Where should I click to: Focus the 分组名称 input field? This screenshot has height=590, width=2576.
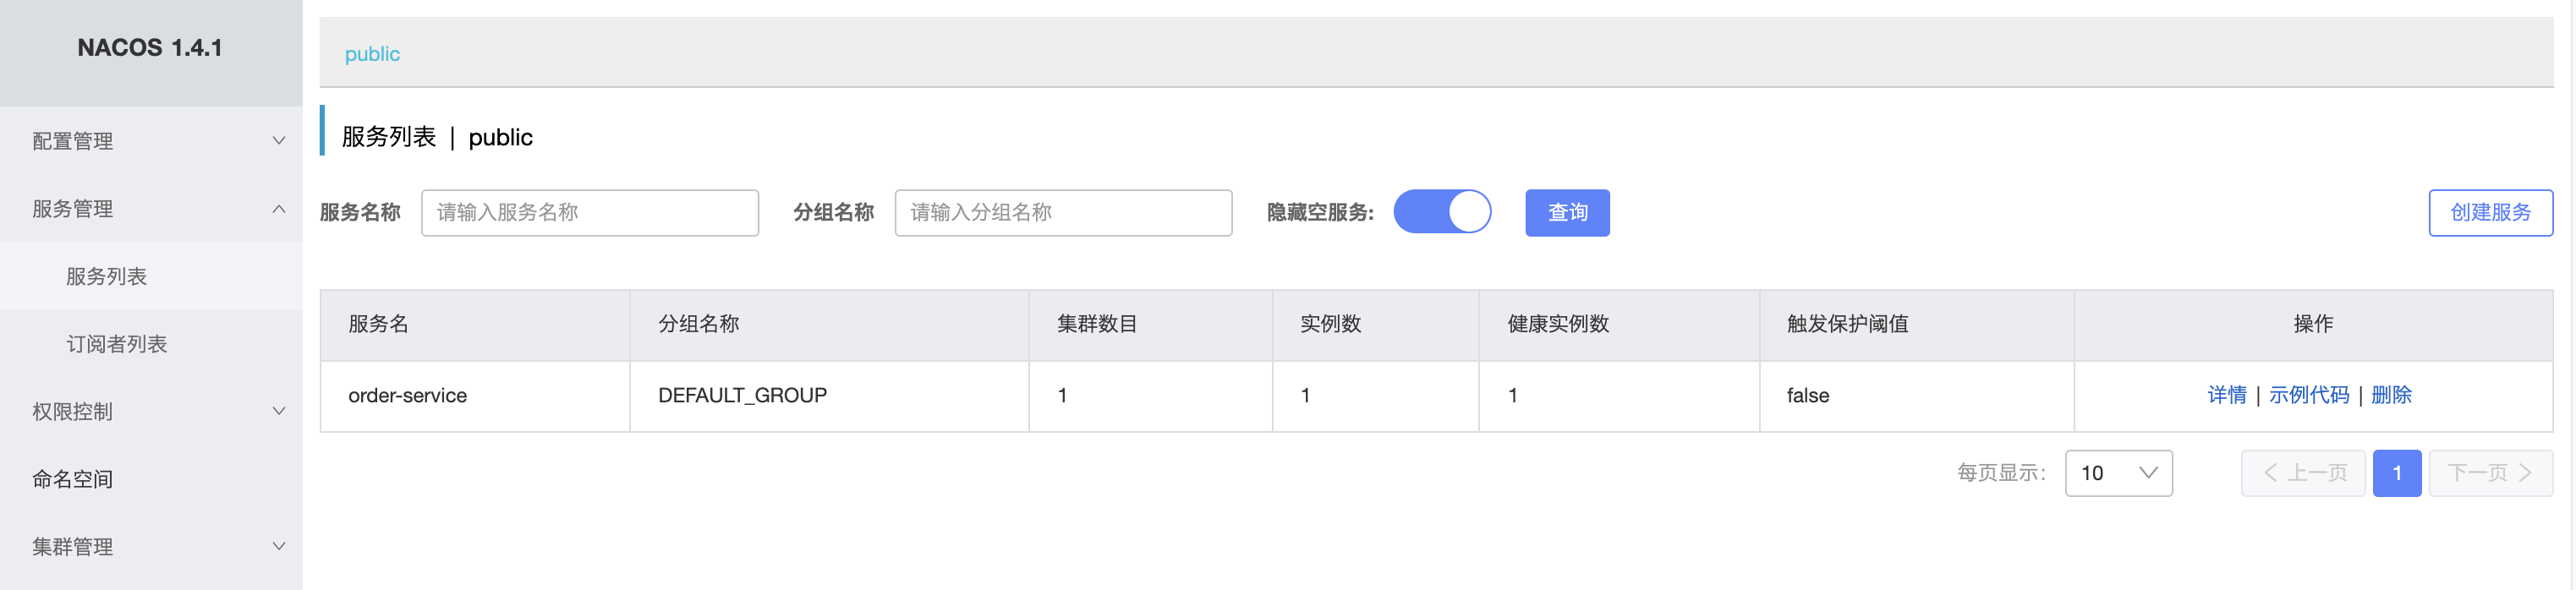point(1063,212)
